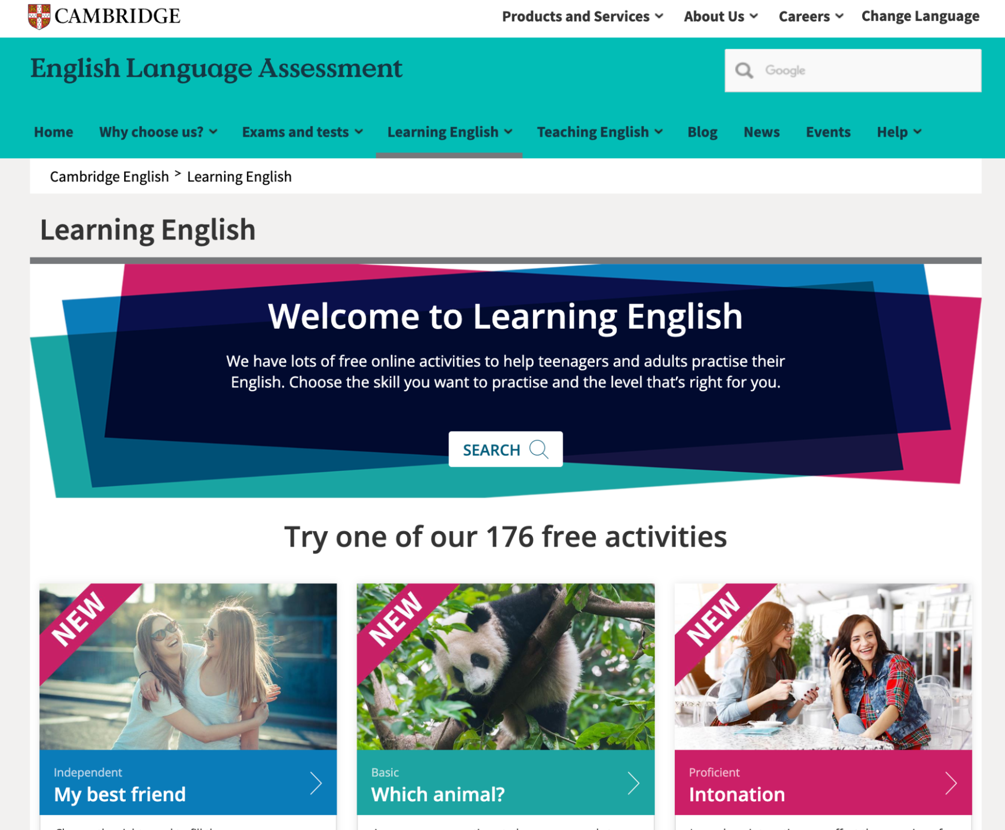Click the arrow on Which animal? card
This screenshot has width=1005, height=830.
coord(633,783)
